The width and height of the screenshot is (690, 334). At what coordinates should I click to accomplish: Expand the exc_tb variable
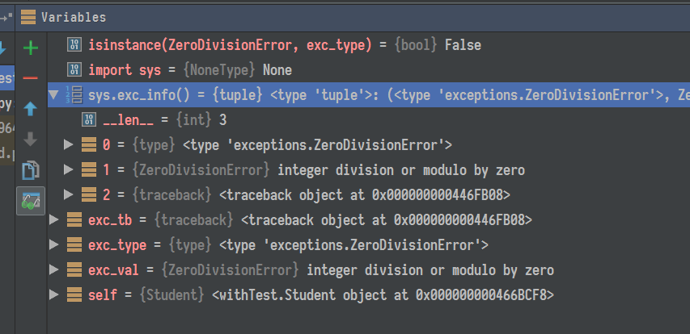pyautogui.click(x=53, y=219)
